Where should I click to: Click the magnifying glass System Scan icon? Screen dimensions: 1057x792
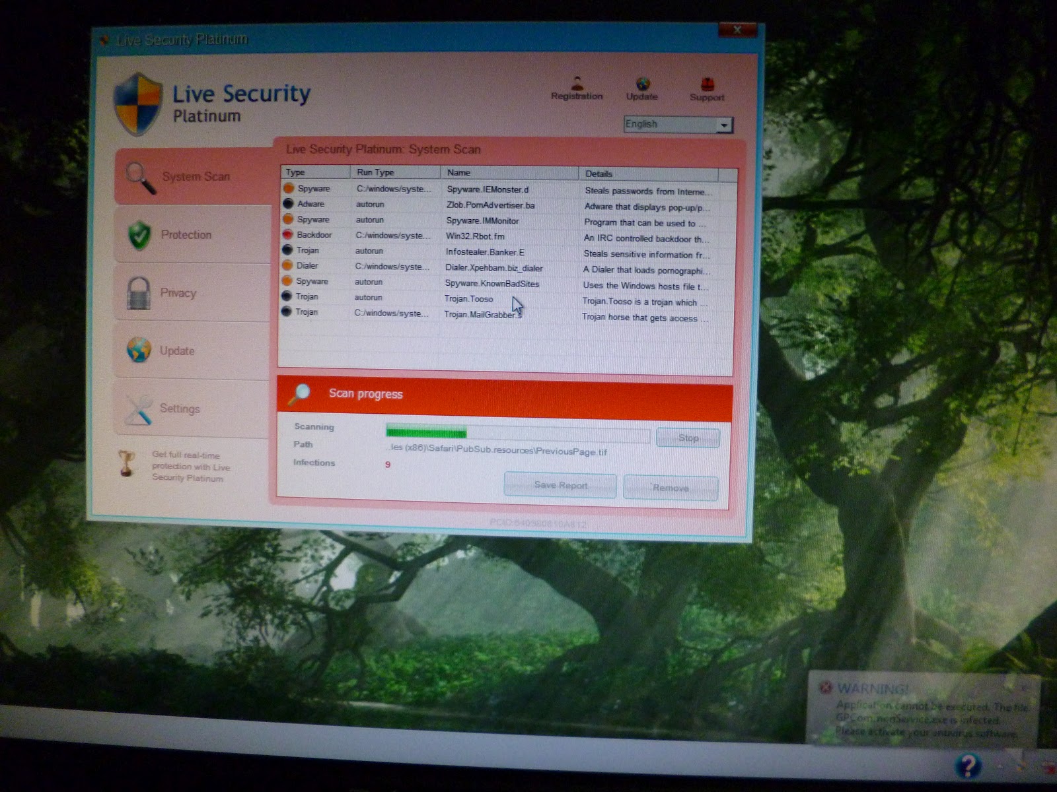click(140, 178)
